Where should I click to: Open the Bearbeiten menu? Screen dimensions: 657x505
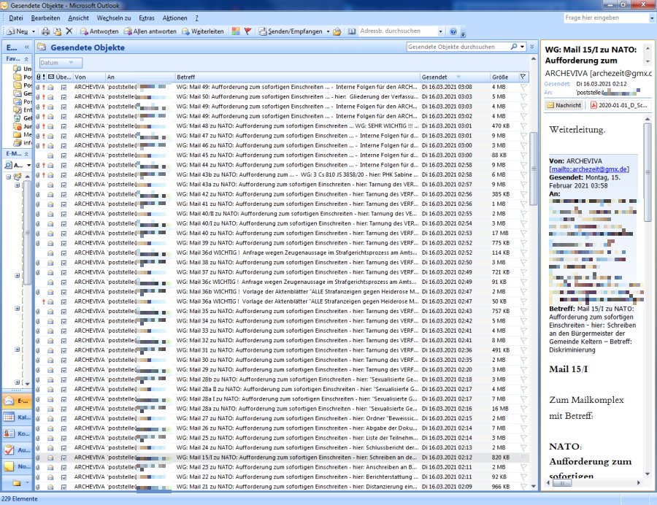coord(45,18)
